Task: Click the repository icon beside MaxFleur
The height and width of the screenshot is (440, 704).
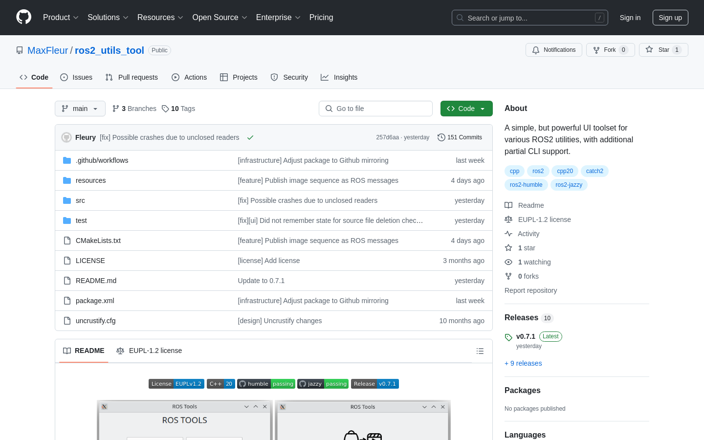Action: [20, 50]
